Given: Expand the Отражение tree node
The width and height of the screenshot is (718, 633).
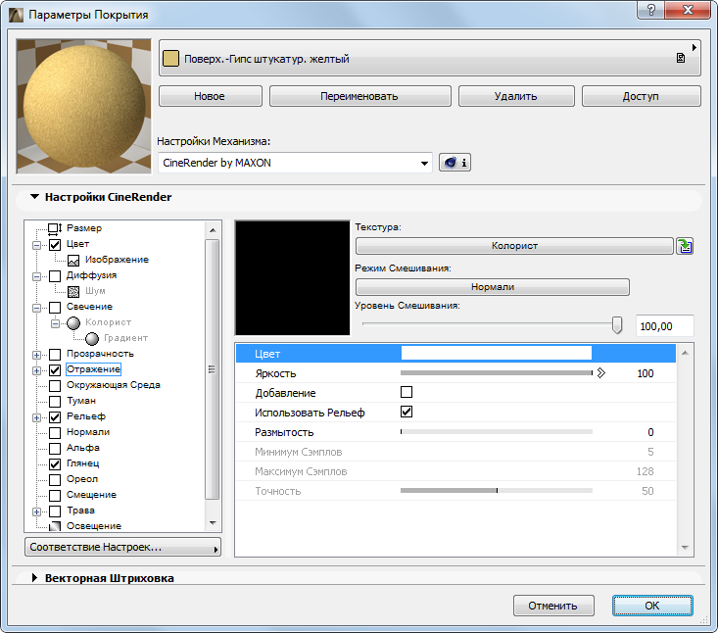Looking at the screenshot, I should click(36, 370).
